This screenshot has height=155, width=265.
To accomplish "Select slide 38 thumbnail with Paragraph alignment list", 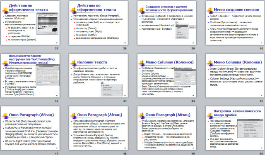I will point(99,23).
